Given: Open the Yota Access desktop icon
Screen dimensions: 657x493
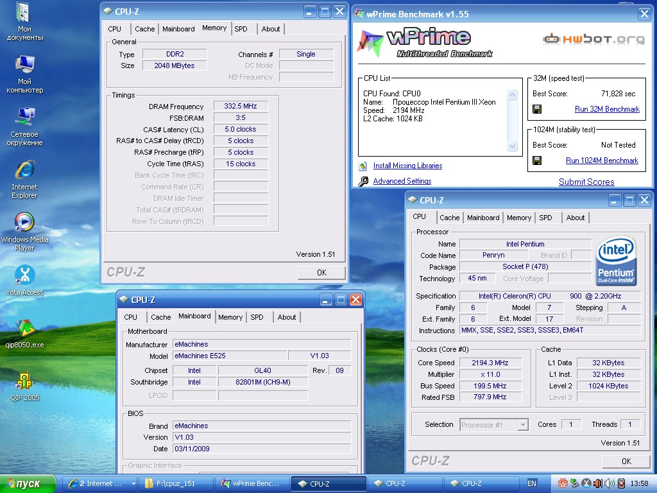Looking at the screenshot, I should click(x=24, y=280).
